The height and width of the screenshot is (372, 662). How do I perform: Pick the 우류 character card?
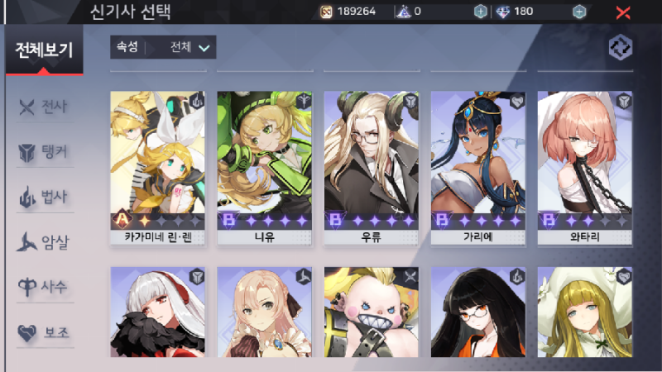click(371, 168)
